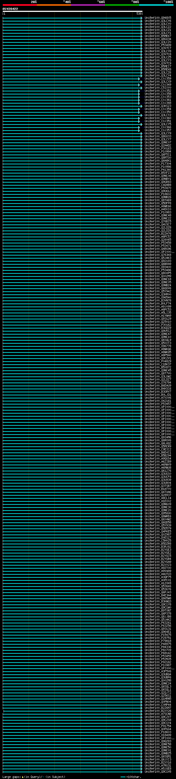Viewport: 176px width, 779px height.
Task: Open hit UniRef100_A5JUE8
Action: tap(158, 768)
